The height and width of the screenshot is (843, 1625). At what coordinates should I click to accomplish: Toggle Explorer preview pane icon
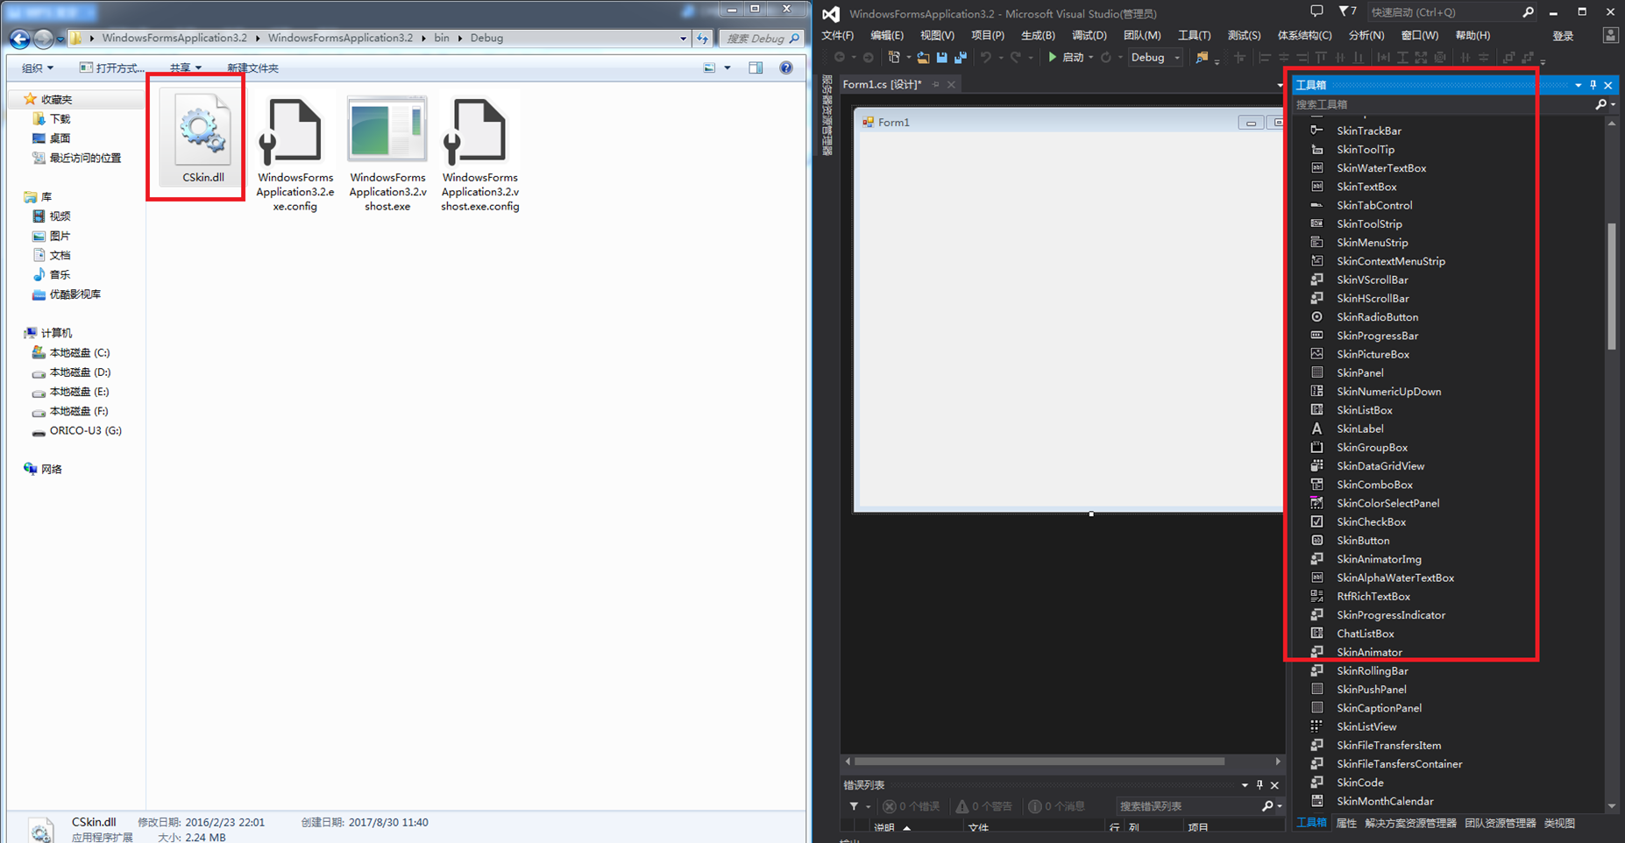pos(756,67)
